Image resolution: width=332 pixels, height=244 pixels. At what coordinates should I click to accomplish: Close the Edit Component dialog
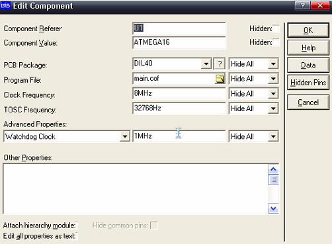[x=320, y=5]
